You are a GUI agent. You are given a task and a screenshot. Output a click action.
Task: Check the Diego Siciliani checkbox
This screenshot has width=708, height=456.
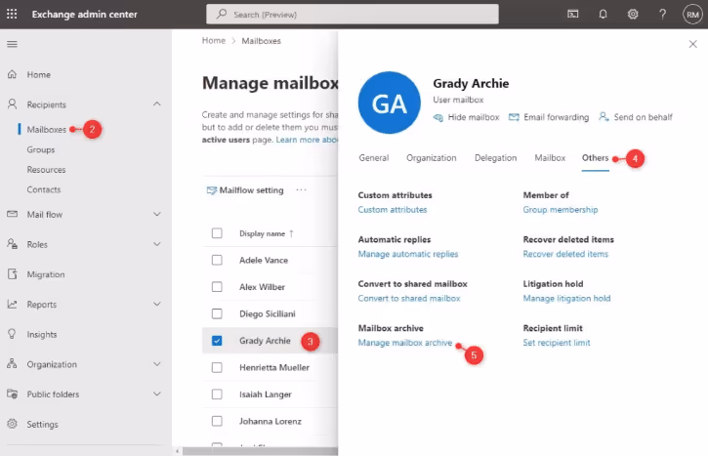(217, 313)
